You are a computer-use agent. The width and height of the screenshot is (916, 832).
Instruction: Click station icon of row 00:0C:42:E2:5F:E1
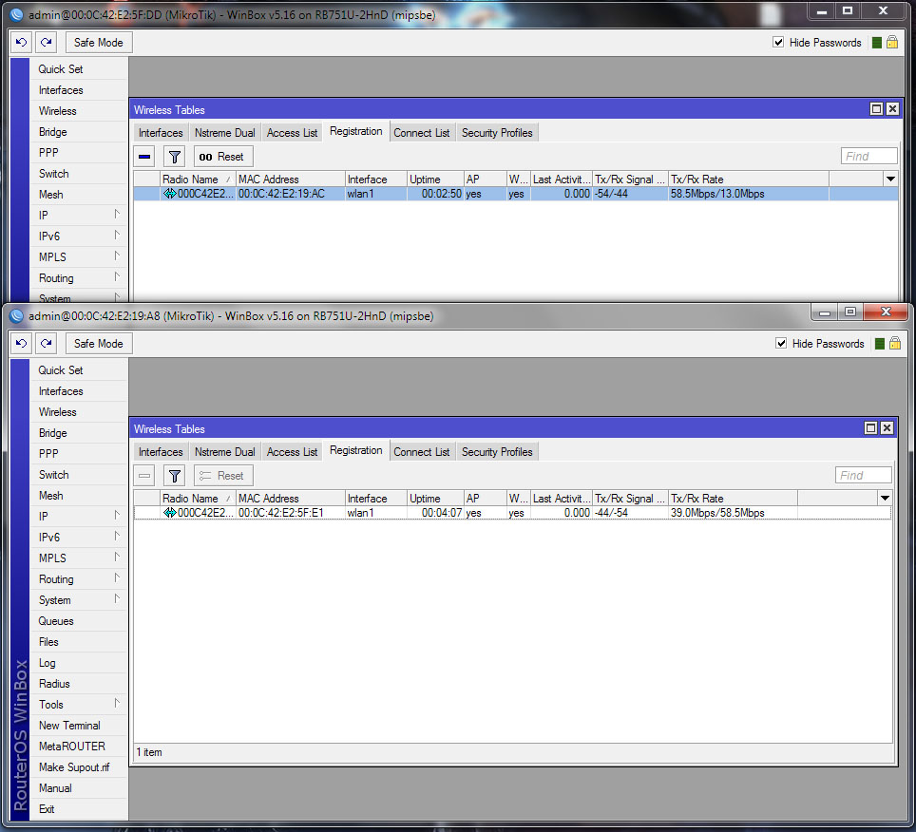169,513
